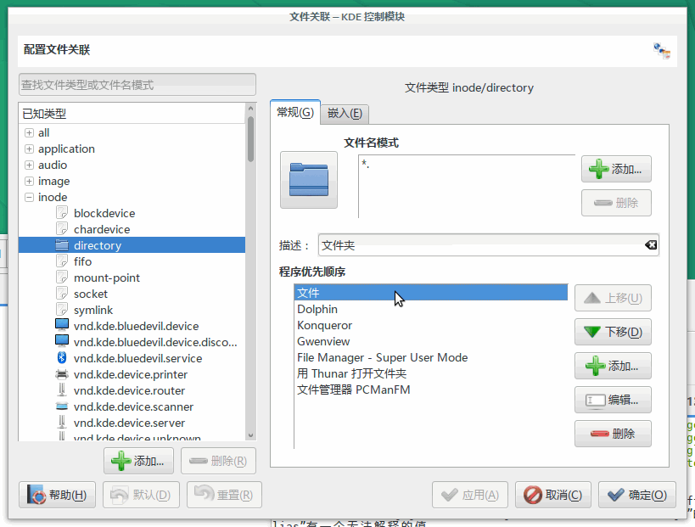This screenshot has width=695, height=527.
Task: Click 添加... below the known types tree
Action: [138, 461]
